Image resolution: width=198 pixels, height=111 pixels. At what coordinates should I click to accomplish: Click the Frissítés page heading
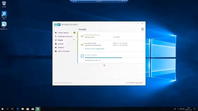[83, 29]
